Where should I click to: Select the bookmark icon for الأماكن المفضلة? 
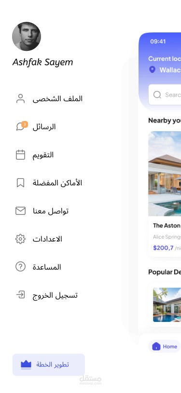(x=20, y=183)
